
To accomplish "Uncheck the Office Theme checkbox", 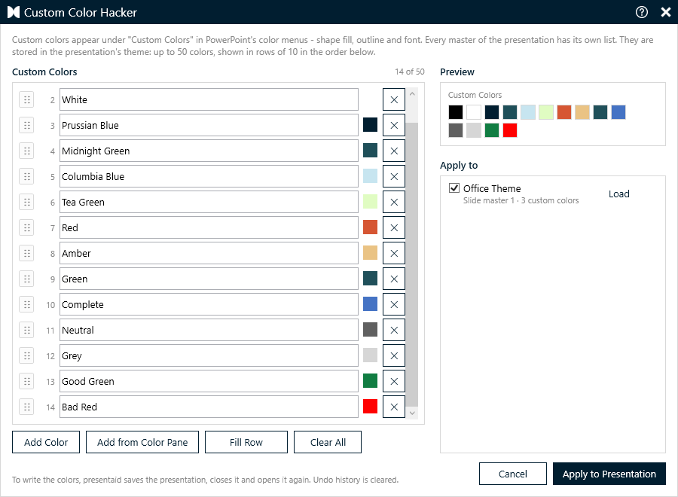I will click(454, 188).
